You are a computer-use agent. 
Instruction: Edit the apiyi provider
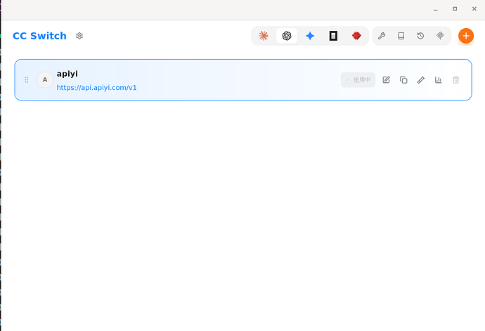coord(386,80)
